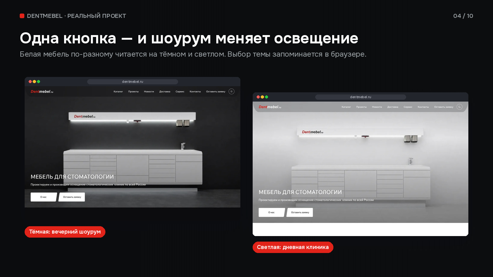This screenshot has width=493, height=277.
Task: Click slide counter 04 / 10
Action: click(x=463, y=16)
